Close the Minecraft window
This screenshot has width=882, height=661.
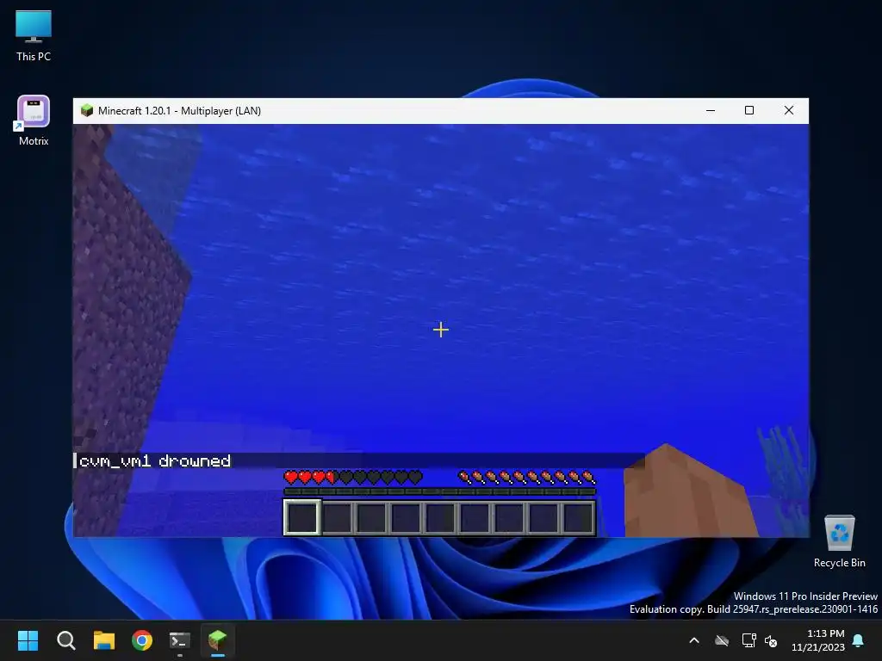click(789, 110)
